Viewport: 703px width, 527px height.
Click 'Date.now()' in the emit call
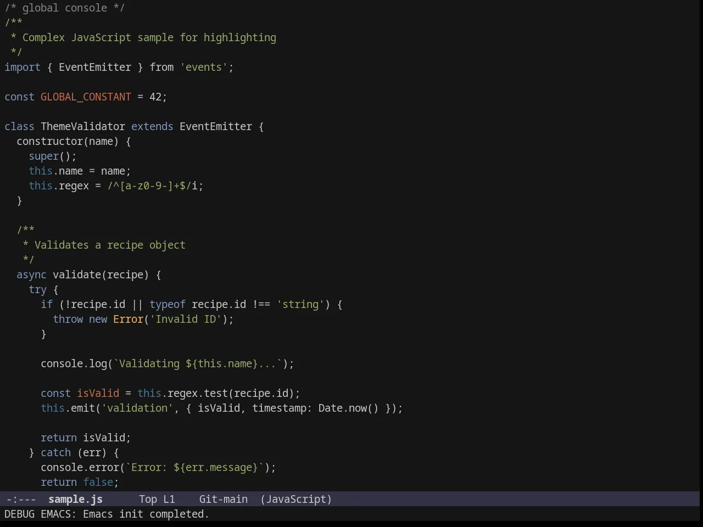pos(349,408)
